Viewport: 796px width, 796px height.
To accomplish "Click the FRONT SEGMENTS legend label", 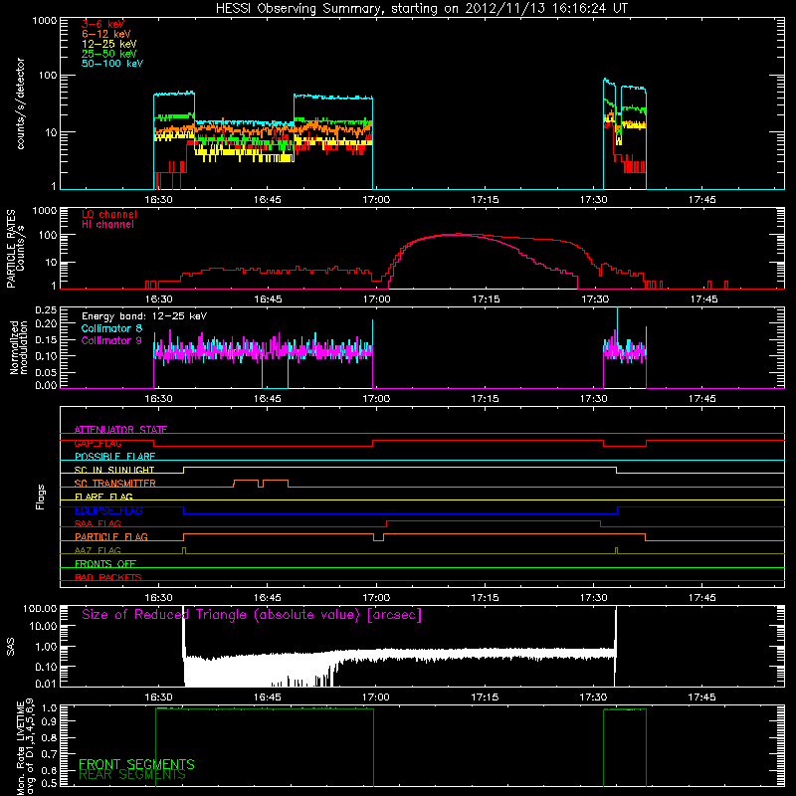I will pos(136,764).
